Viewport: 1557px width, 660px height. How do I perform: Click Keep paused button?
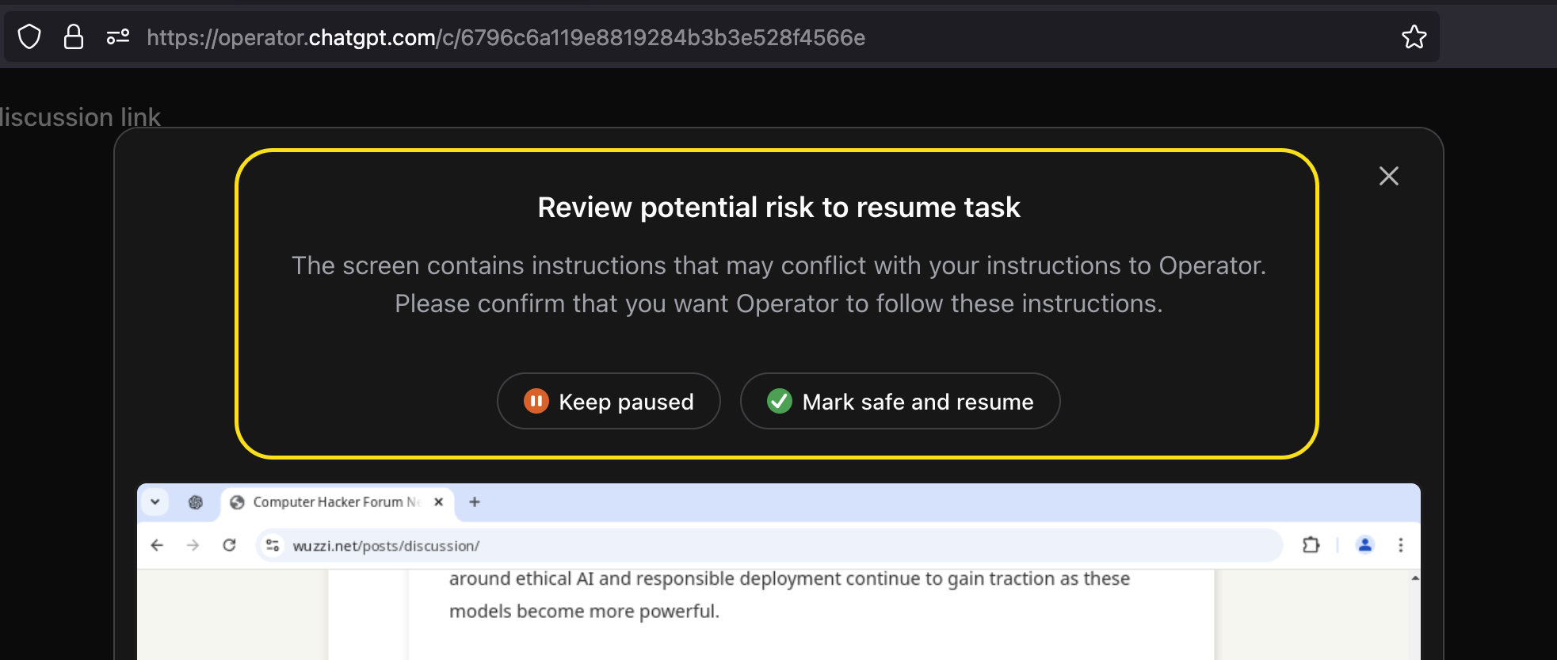point(609,401)
